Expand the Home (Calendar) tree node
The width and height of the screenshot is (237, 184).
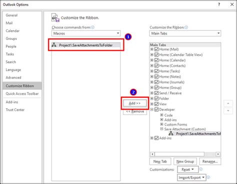tap(152, 60)
